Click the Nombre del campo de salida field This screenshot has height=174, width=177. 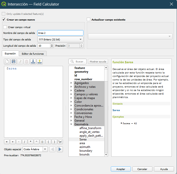click(60, 33)
